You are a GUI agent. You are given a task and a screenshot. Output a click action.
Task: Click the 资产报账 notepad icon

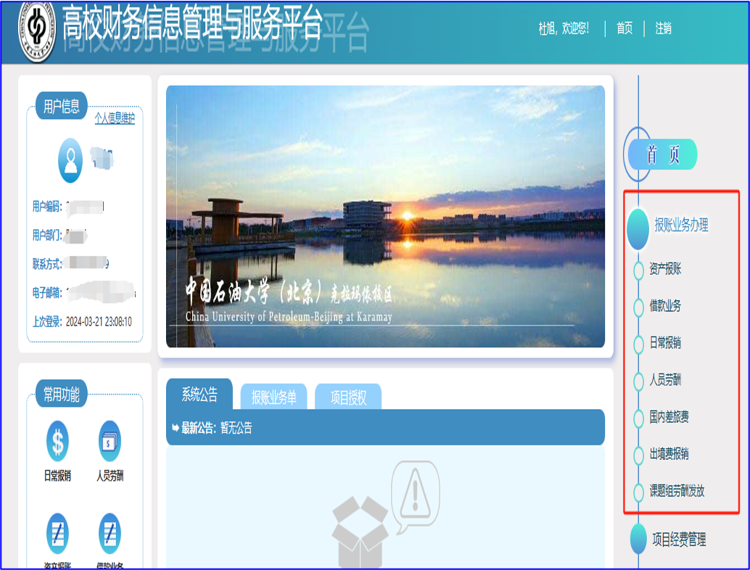(58, 534)
